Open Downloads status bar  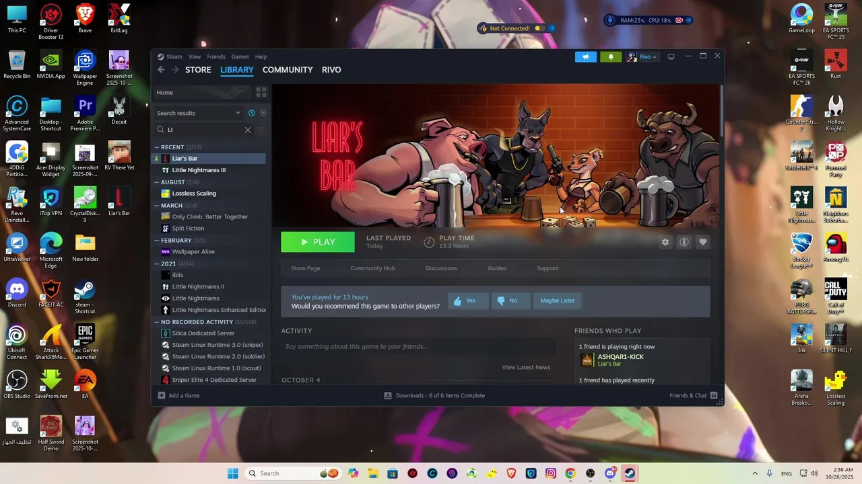pos(434,395)
